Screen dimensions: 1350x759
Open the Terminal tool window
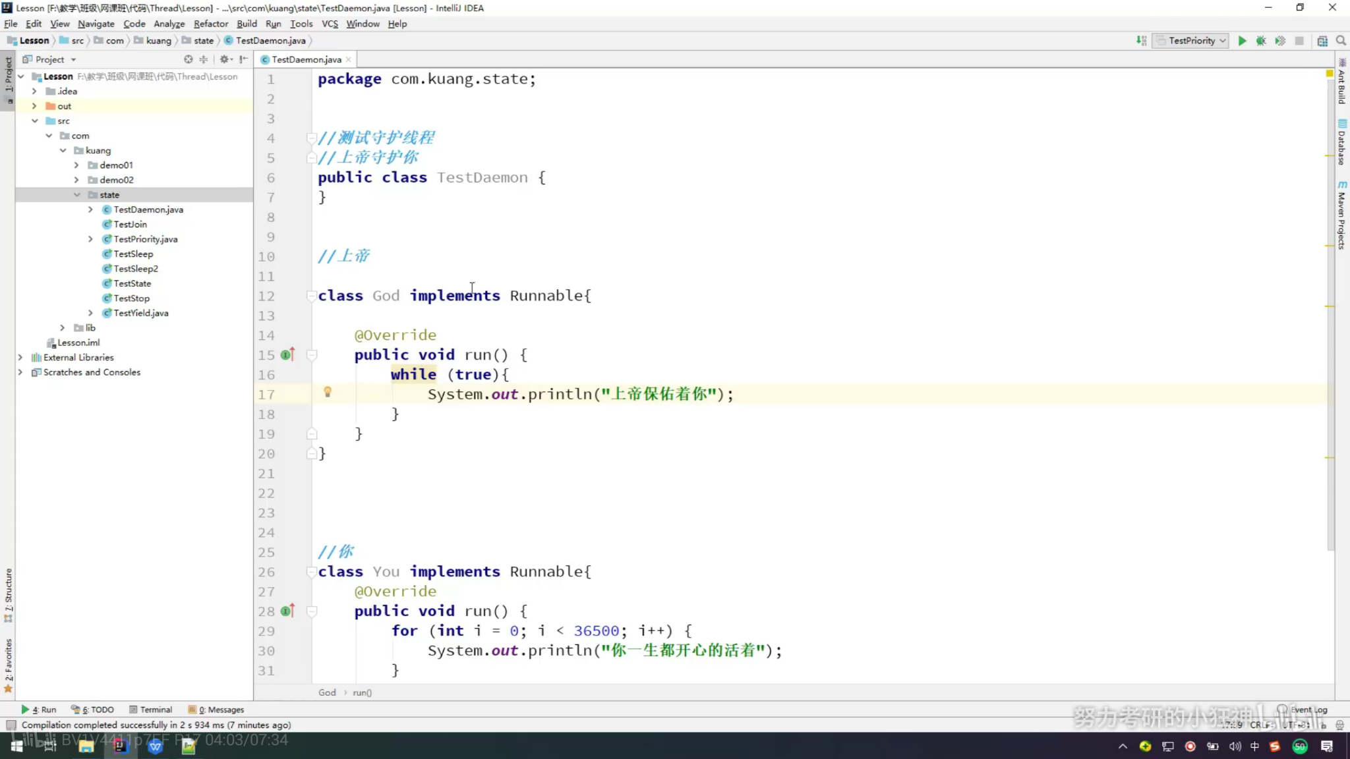[151, 710]
